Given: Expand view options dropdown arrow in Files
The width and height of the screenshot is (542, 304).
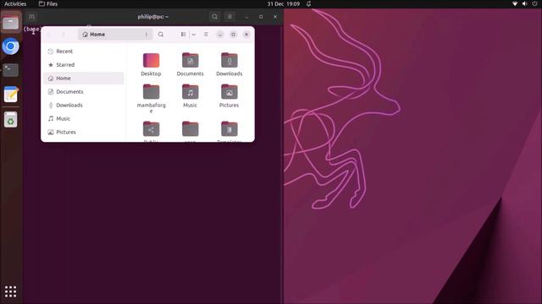Looking at the screenshot, I should pyautogui.click(x=194, y=35).
